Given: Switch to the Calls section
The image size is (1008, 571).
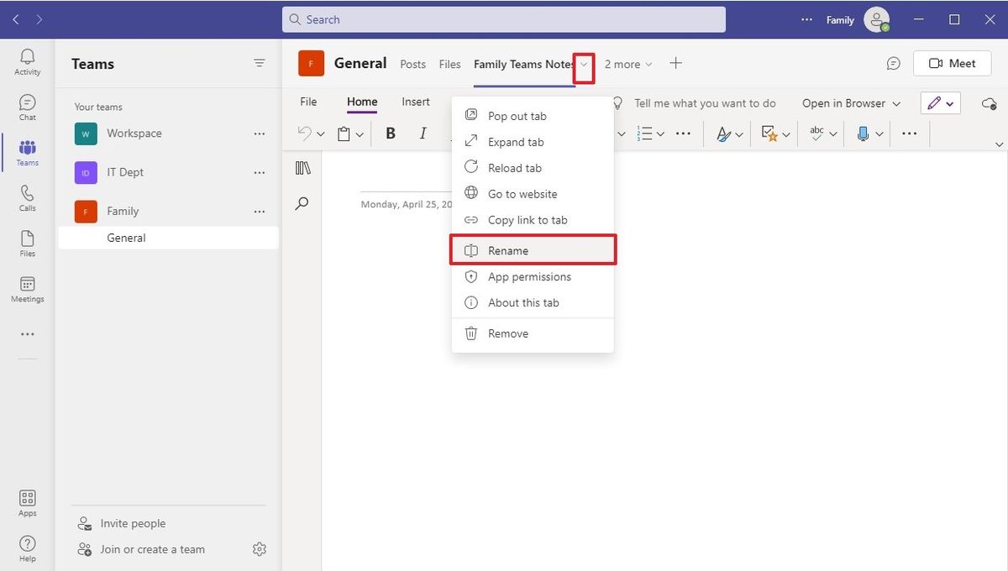Looking at the screenshot, I should 27,196.
